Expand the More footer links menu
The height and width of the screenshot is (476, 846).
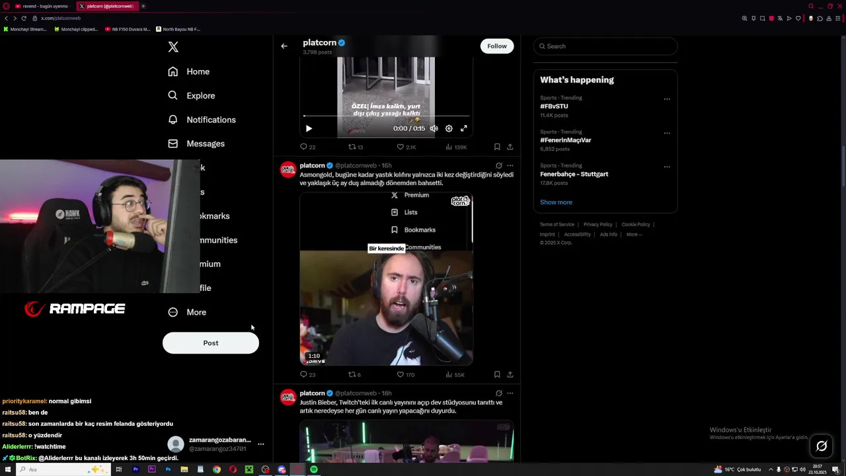click(634, 234)
